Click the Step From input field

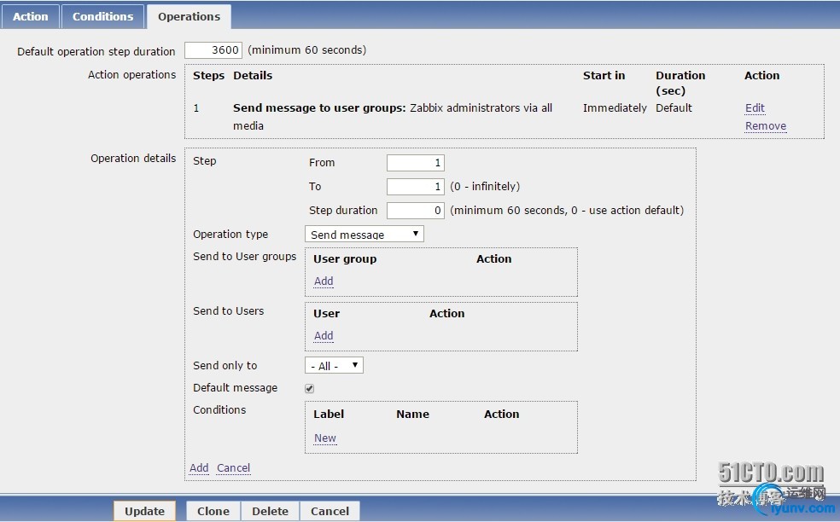point(416,163)
